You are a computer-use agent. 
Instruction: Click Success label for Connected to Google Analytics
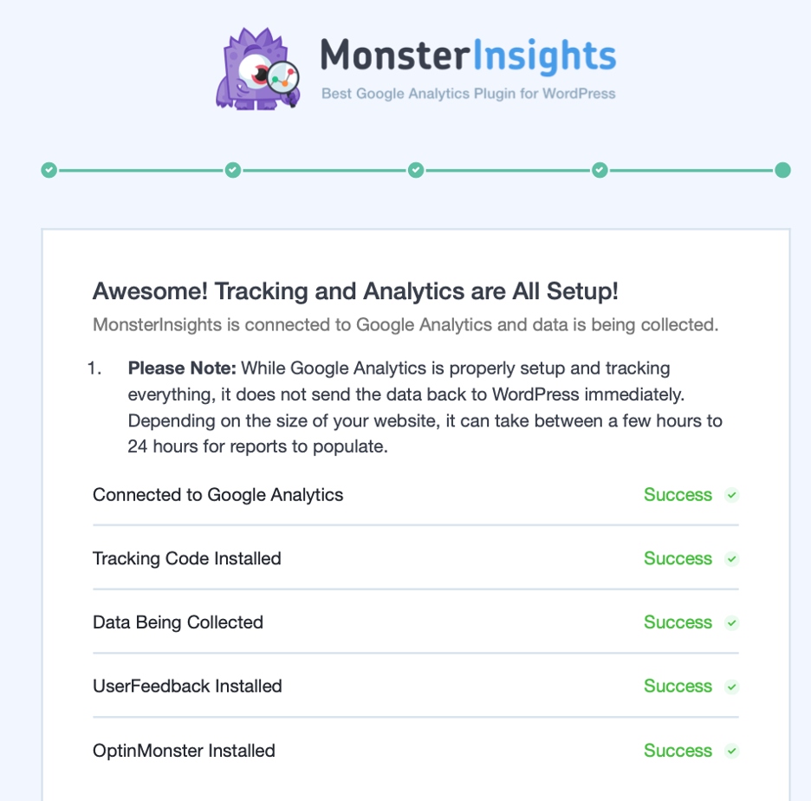tap(678, 495)
